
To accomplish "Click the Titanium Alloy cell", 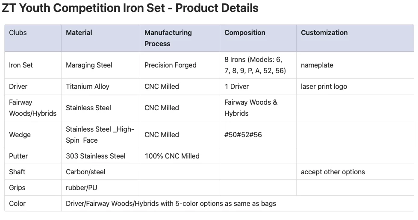I will pos(87,86).
